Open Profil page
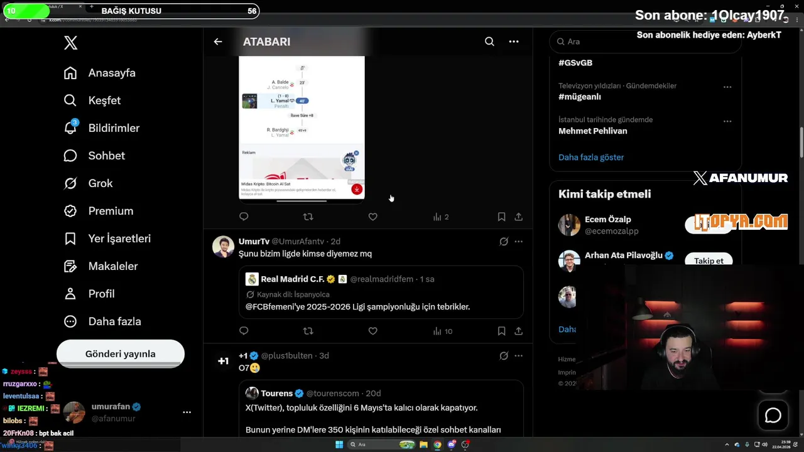The image size is (804, 452). (89, 294)
